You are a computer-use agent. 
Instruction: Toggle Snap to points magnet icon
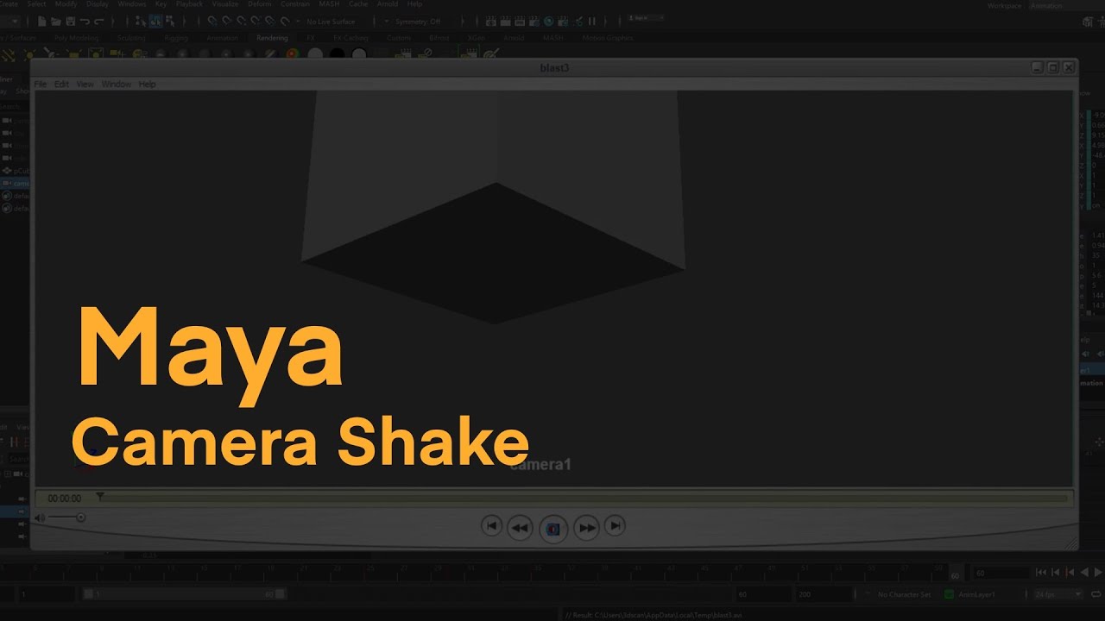(x=241, y=21)
